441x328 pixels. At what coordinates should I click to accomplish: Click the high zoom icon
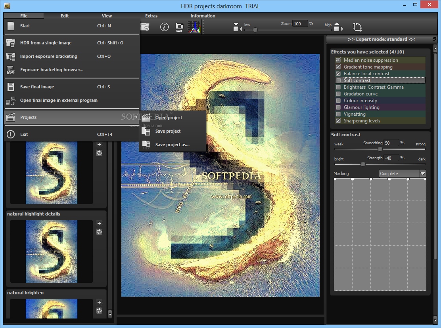coord(338,27)
